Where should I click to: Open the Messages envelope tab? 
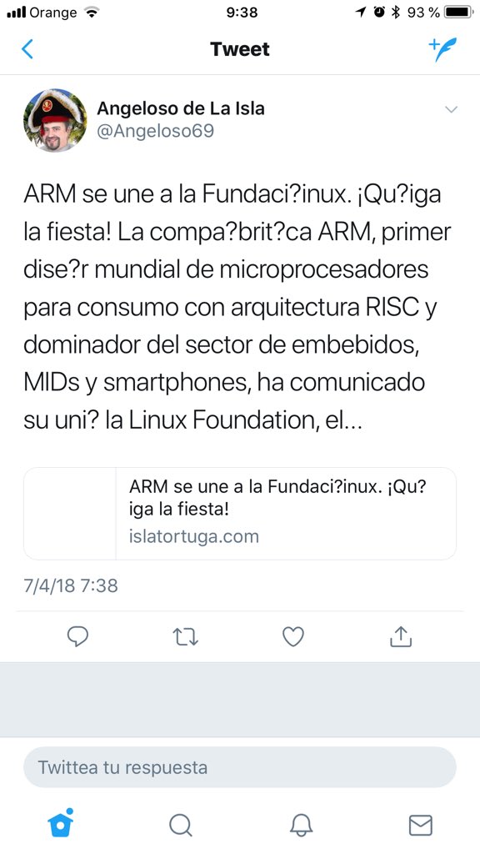pyautogui.click(x=421, y=825)
